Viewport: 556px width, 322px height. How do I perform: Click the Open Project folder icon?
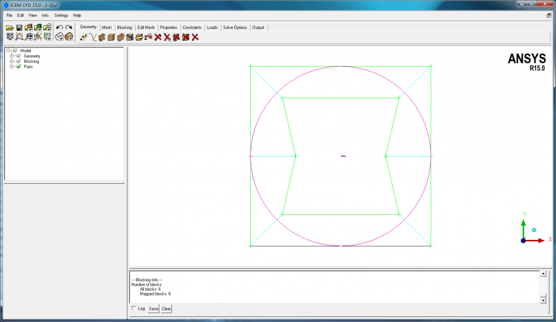click(x=9, y=27)
